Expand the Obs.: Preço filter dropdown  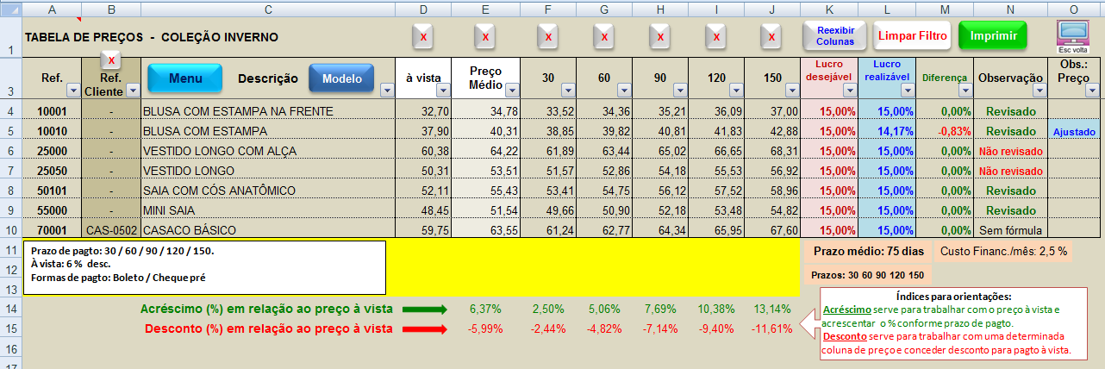pos(1094,91)
